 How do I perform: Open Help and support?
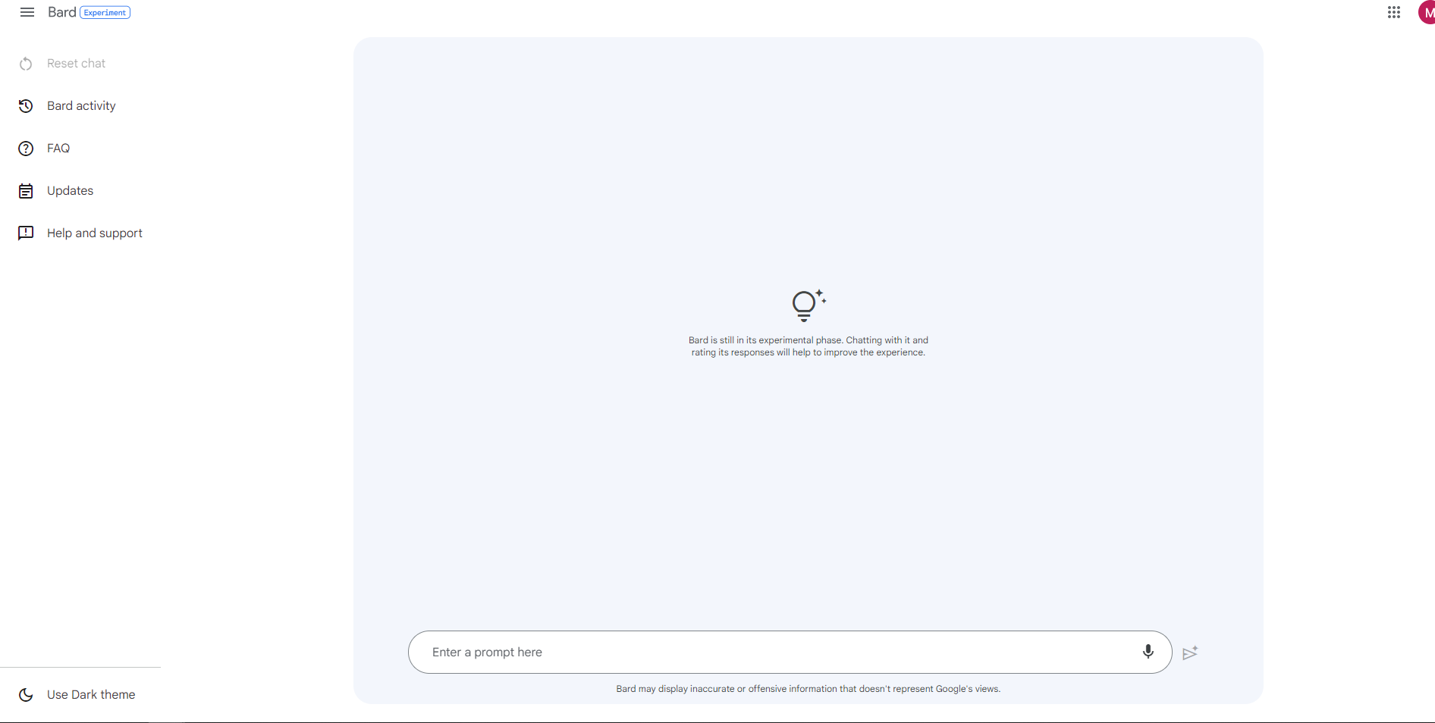tap(95, 233)
